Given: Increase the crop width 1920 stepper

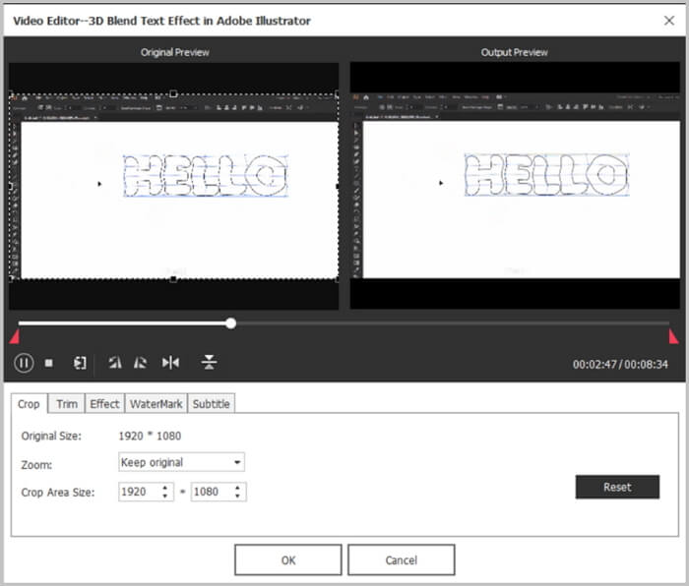Looking at the screenshot, I should pos(165,487).
